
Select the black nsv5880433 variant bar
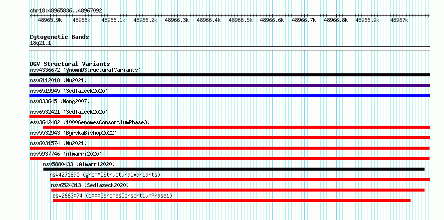pyautogui.click(x=234, y=169)
